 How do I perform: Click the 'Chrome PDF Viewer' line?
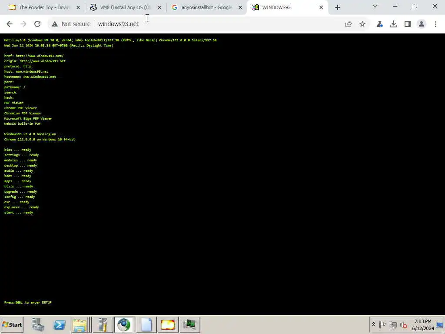20,108
